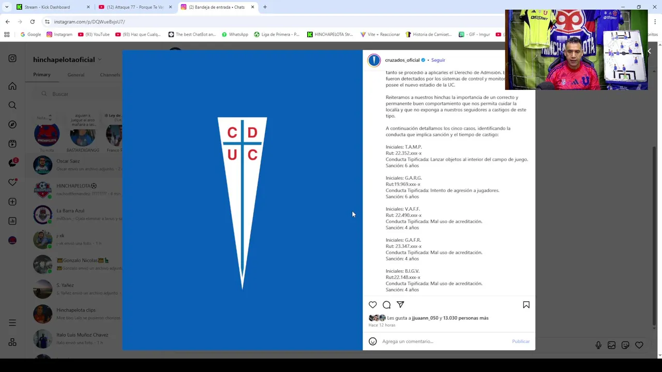The width and height of the screenshot is (662, 372).
Task: Open a new tab with the plus button
Action: (265, 7)
